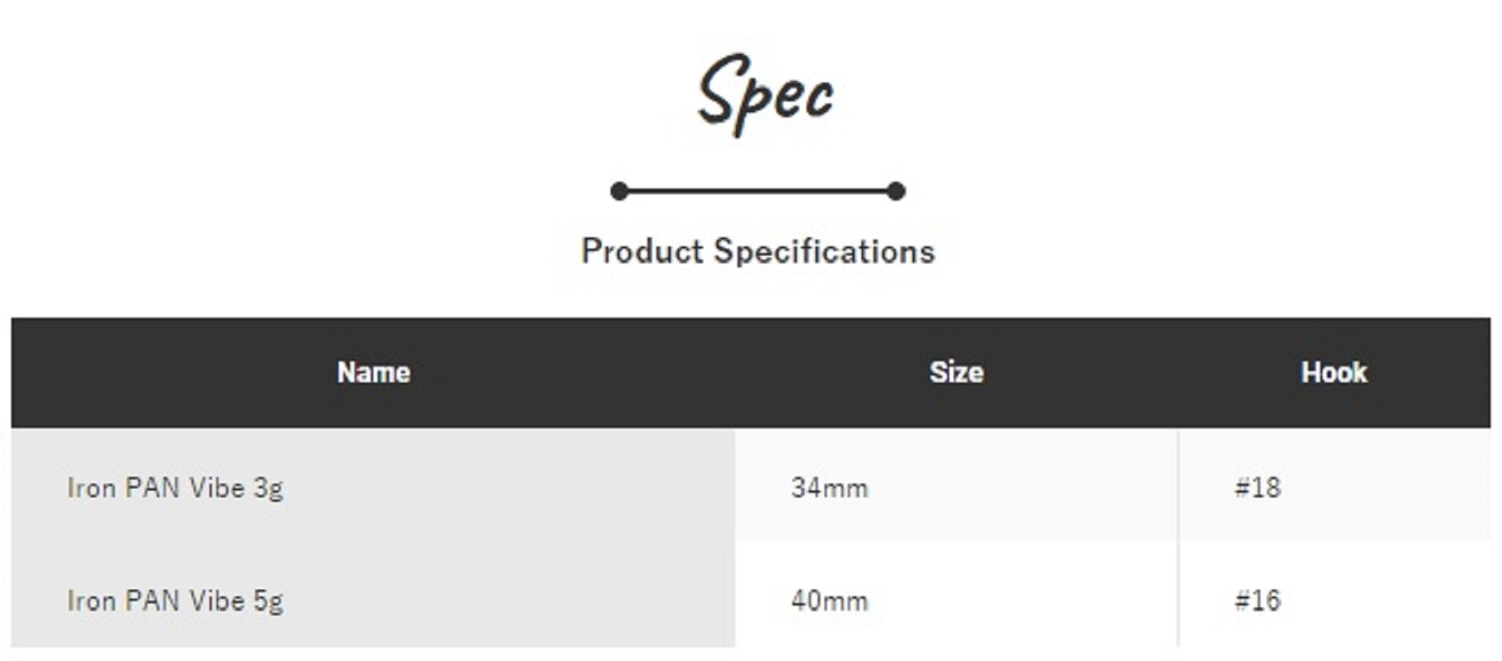Image resolution: width=1502 pixels, height=661 pixels.
Task: Select the Hook column header
Action: (1334, 373)
